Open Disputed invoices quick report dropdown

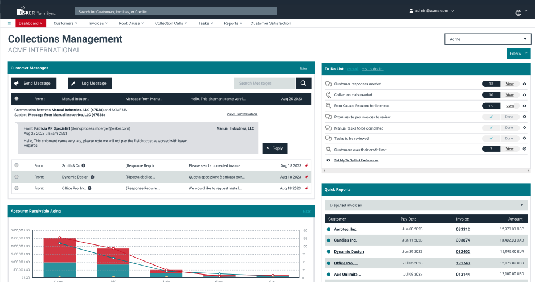[x=426, y=205]
